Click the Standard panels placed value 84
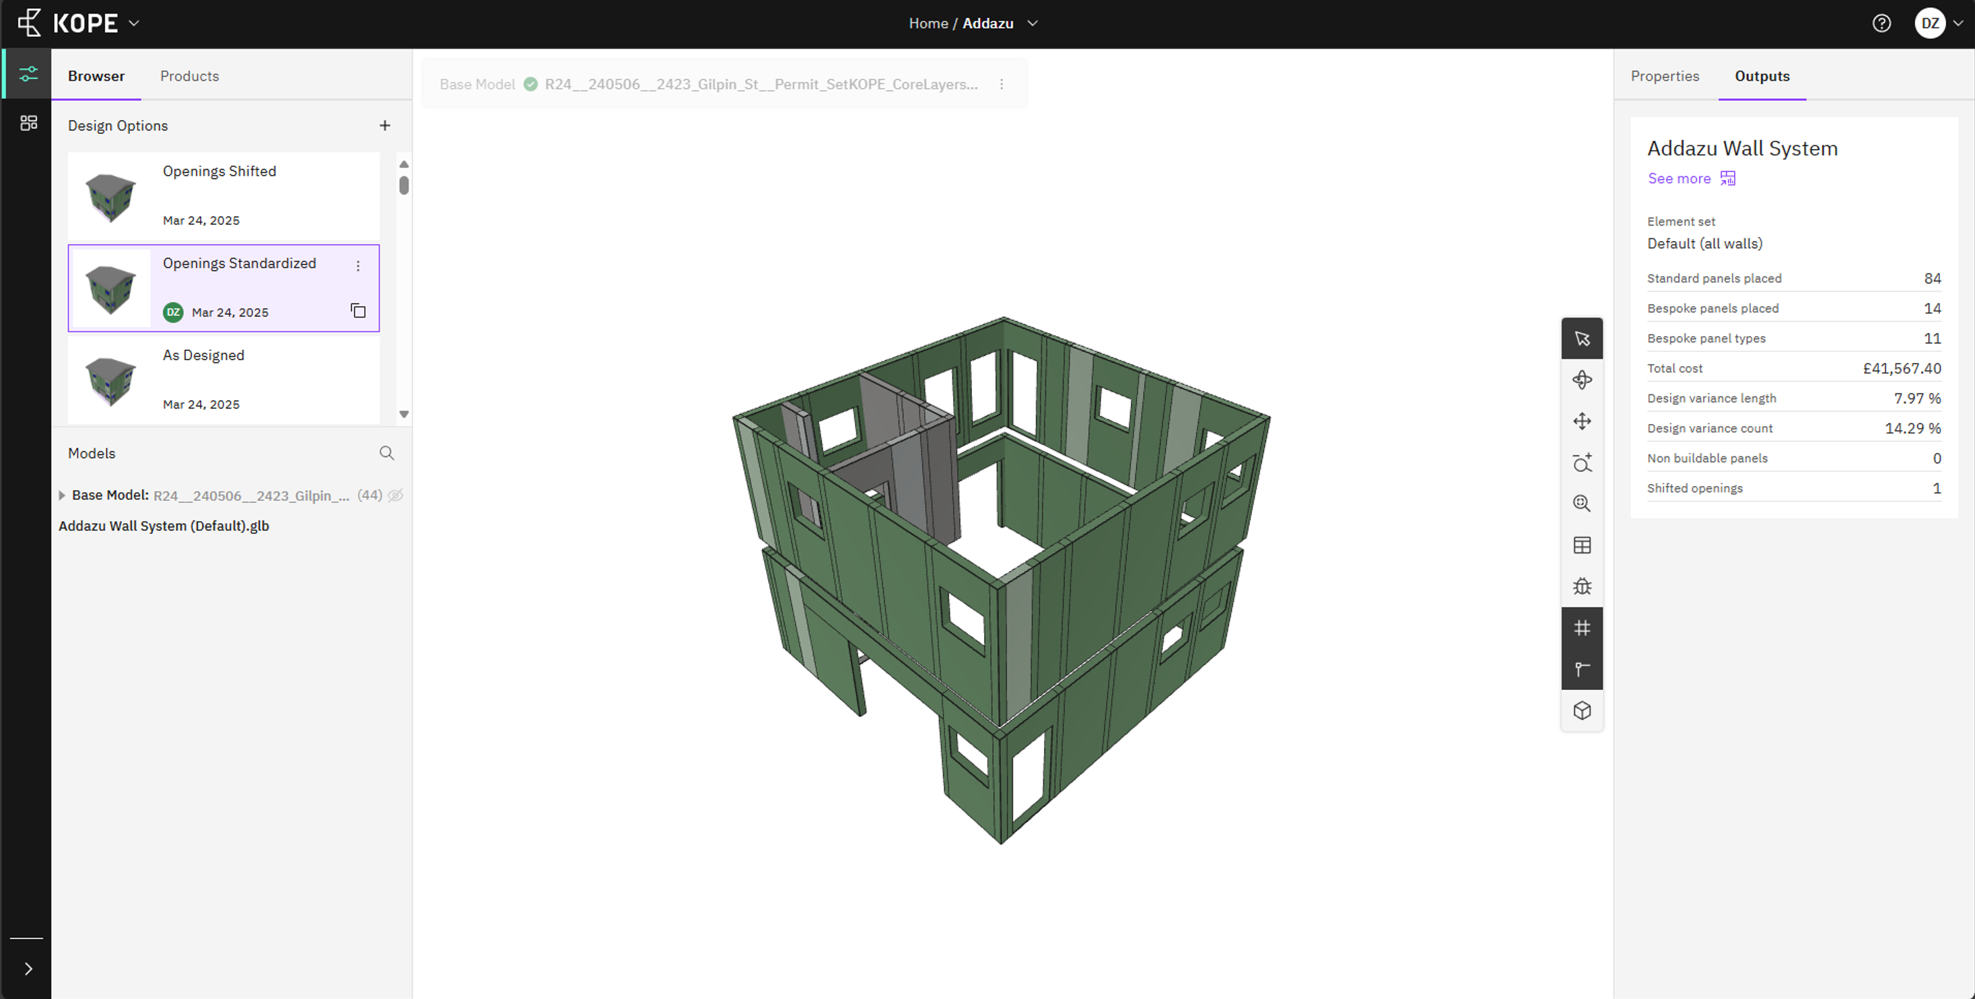The image size is (1975, 999). [x=1932, y=278]
